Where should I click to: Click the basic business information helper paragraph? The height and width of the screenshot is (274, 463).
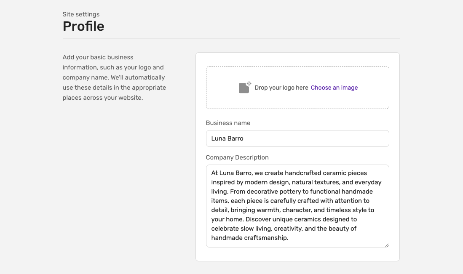114,77
